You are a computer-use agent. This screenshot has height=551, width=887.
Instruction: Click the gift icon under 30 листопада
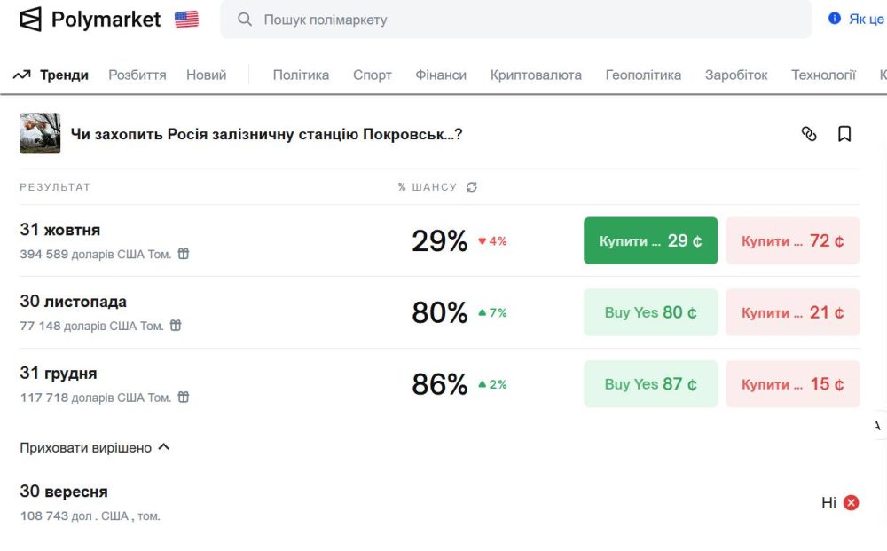point(176,326)
